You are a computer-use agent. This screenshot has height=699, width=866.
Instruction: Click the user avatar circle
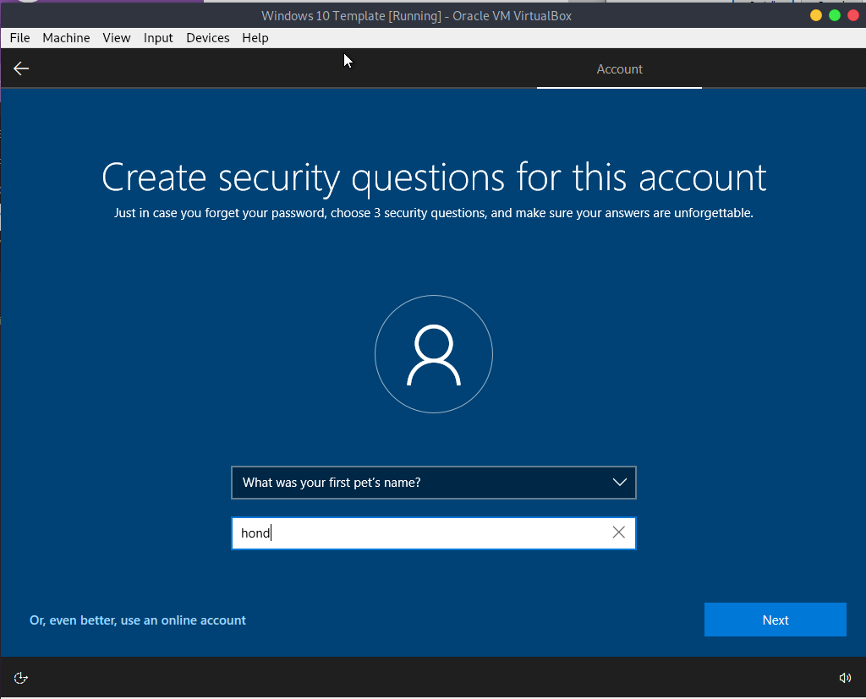click(434, 354)
